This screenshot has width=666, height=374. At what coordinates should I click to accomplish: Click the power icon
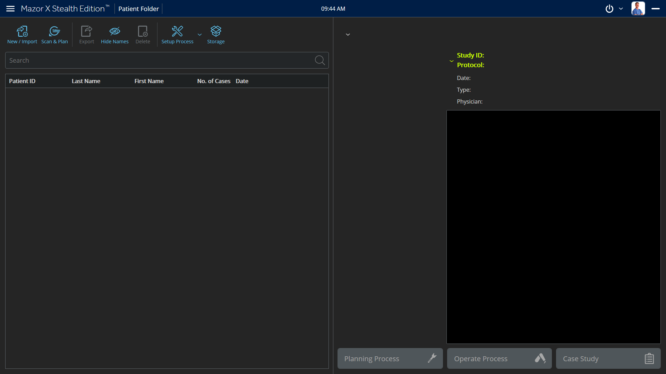coord(609,9)
